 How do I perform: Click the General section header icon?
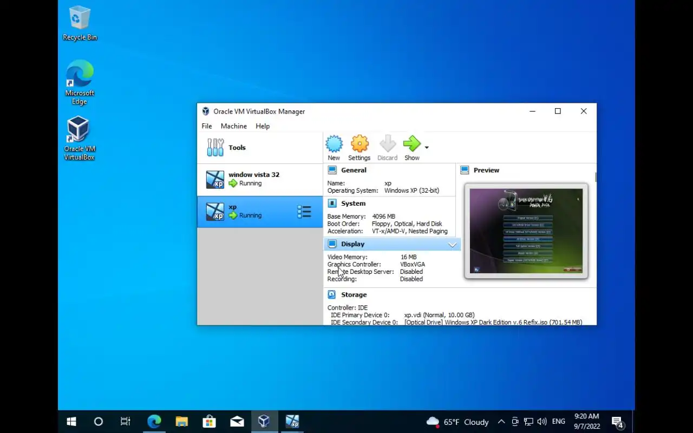tap(332, 170)
